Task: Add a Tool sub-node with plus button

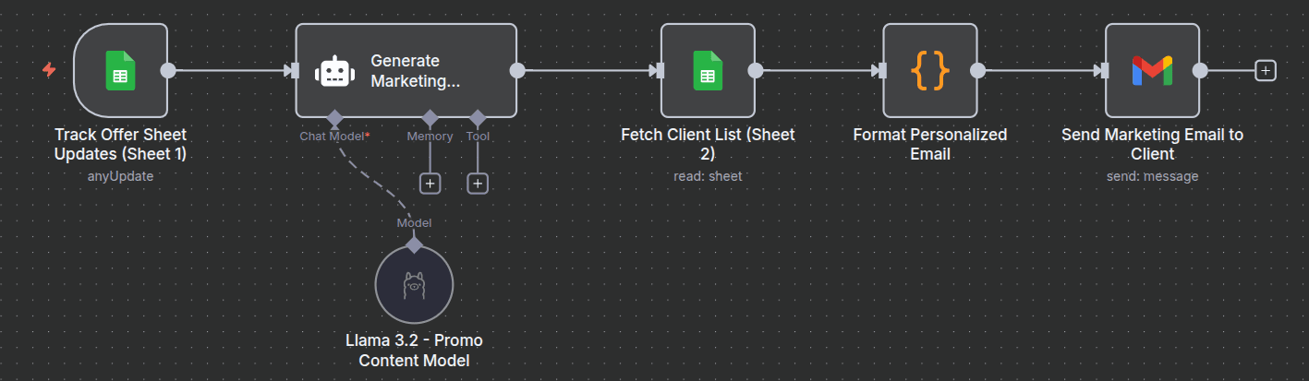Action: click(478, 184)
